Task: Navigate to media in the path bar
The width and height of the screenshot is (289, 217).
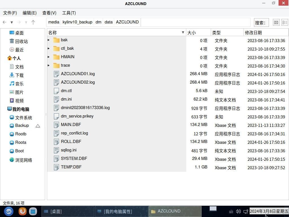Action: point(54,22)
